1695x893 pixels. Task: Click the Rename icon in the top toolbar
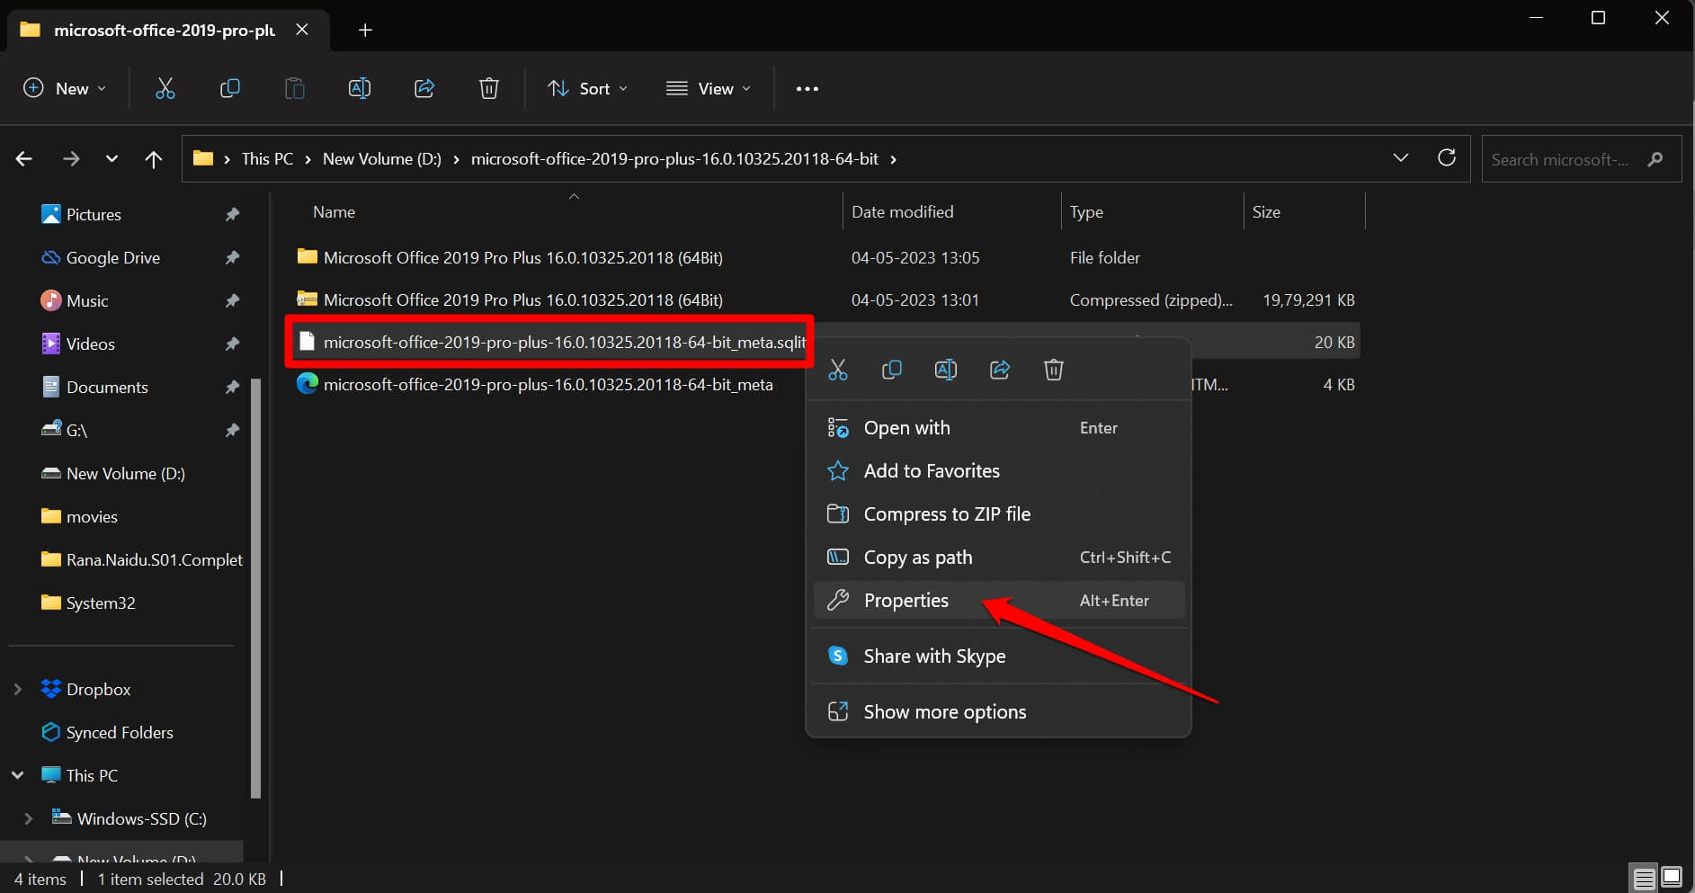click(x=359, y=88)
